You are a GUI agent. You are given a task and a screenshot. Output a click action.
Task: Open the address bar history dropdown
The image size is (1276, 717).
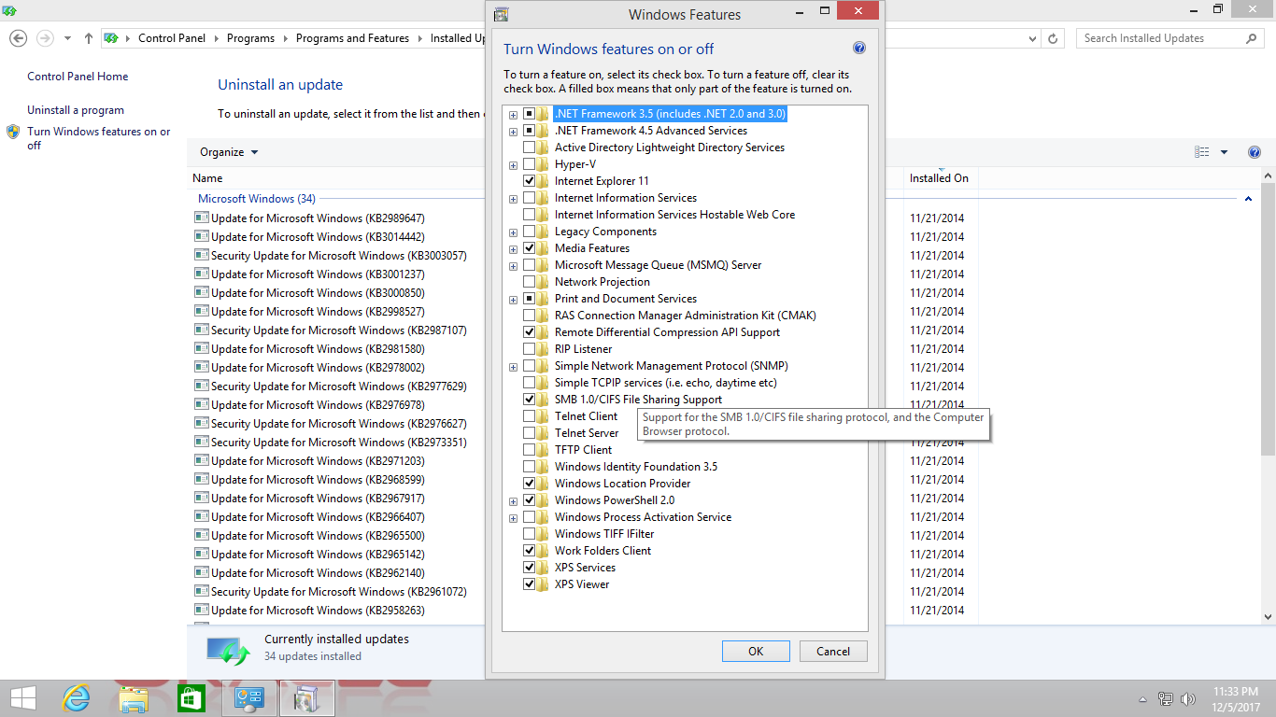tap(1032, 39)
